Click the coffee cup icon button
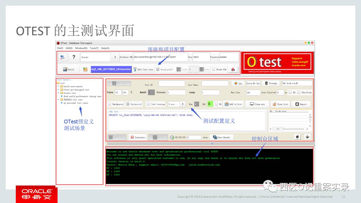Screen dimensions: 361x203 (307, 137)
